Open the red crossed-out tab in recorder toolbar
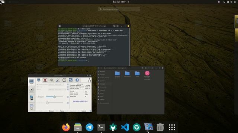 45,80
